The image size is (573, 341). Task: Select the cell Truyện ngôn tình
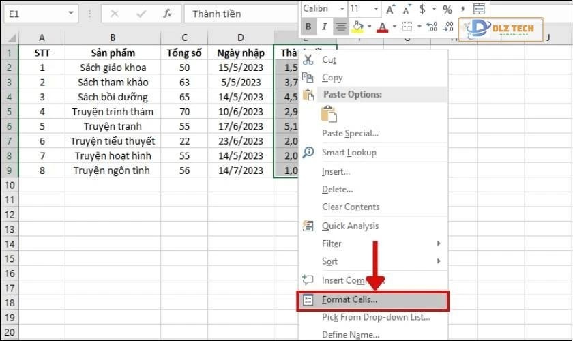[x=113, y=170]
